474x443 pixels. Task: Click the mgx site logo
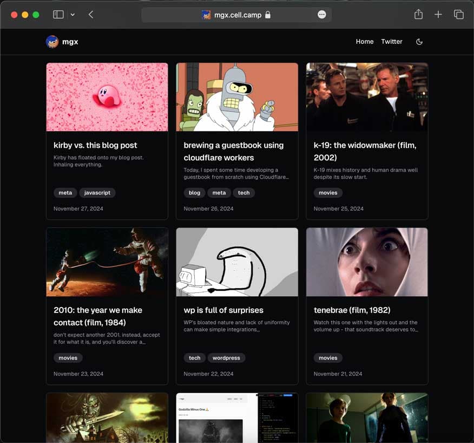pos(62,41)
